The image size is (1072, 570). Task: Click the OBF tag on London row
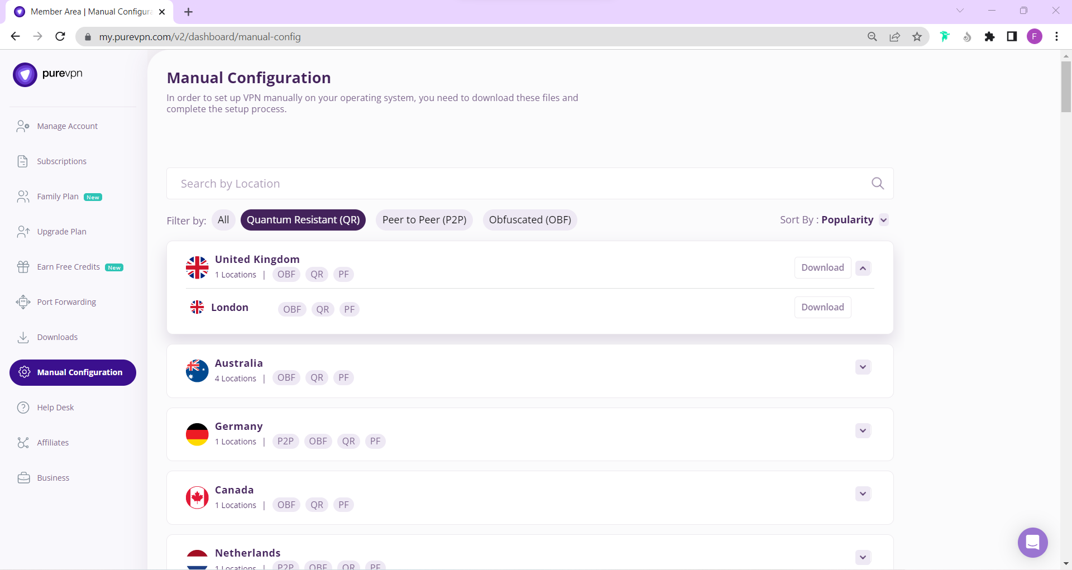pyautogui.click(x=292, y=309)
